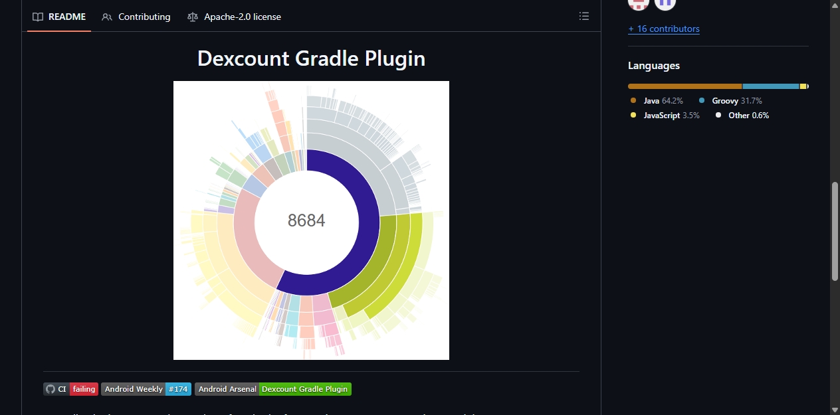Click the JavaScript segment of language bar
Image resolution: width=840 pixels, height=415 pixels.
tap(803, 86)
